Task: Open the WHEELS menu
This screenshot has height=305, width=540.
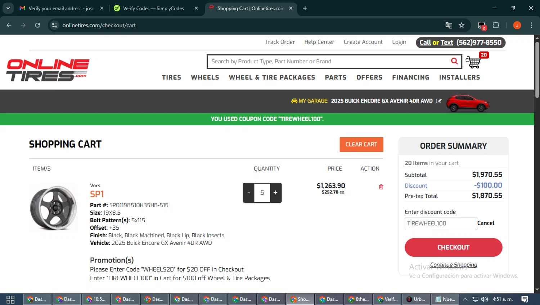Action: point(205,77)
